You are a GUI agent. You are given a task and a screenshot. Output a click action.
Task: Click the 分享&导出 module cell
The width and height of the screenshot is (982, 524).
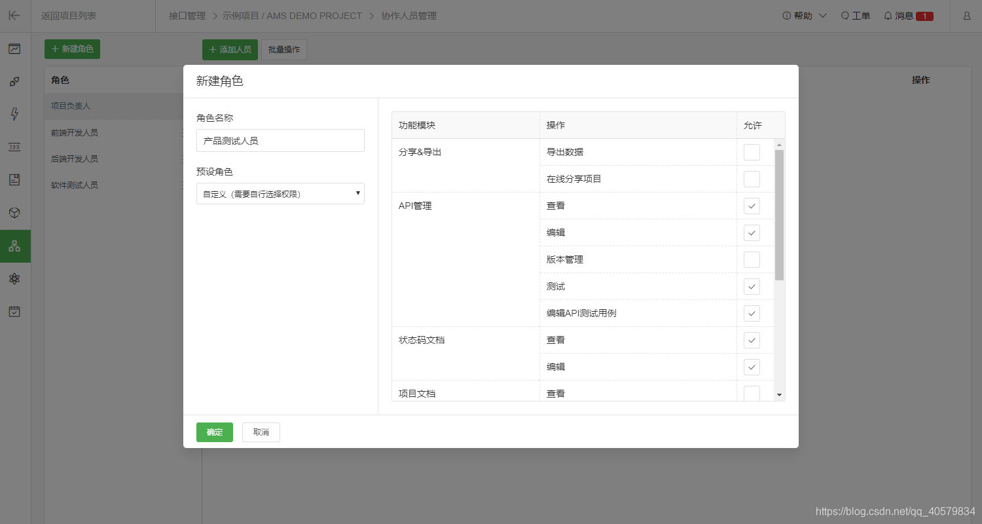click(465, 165)
